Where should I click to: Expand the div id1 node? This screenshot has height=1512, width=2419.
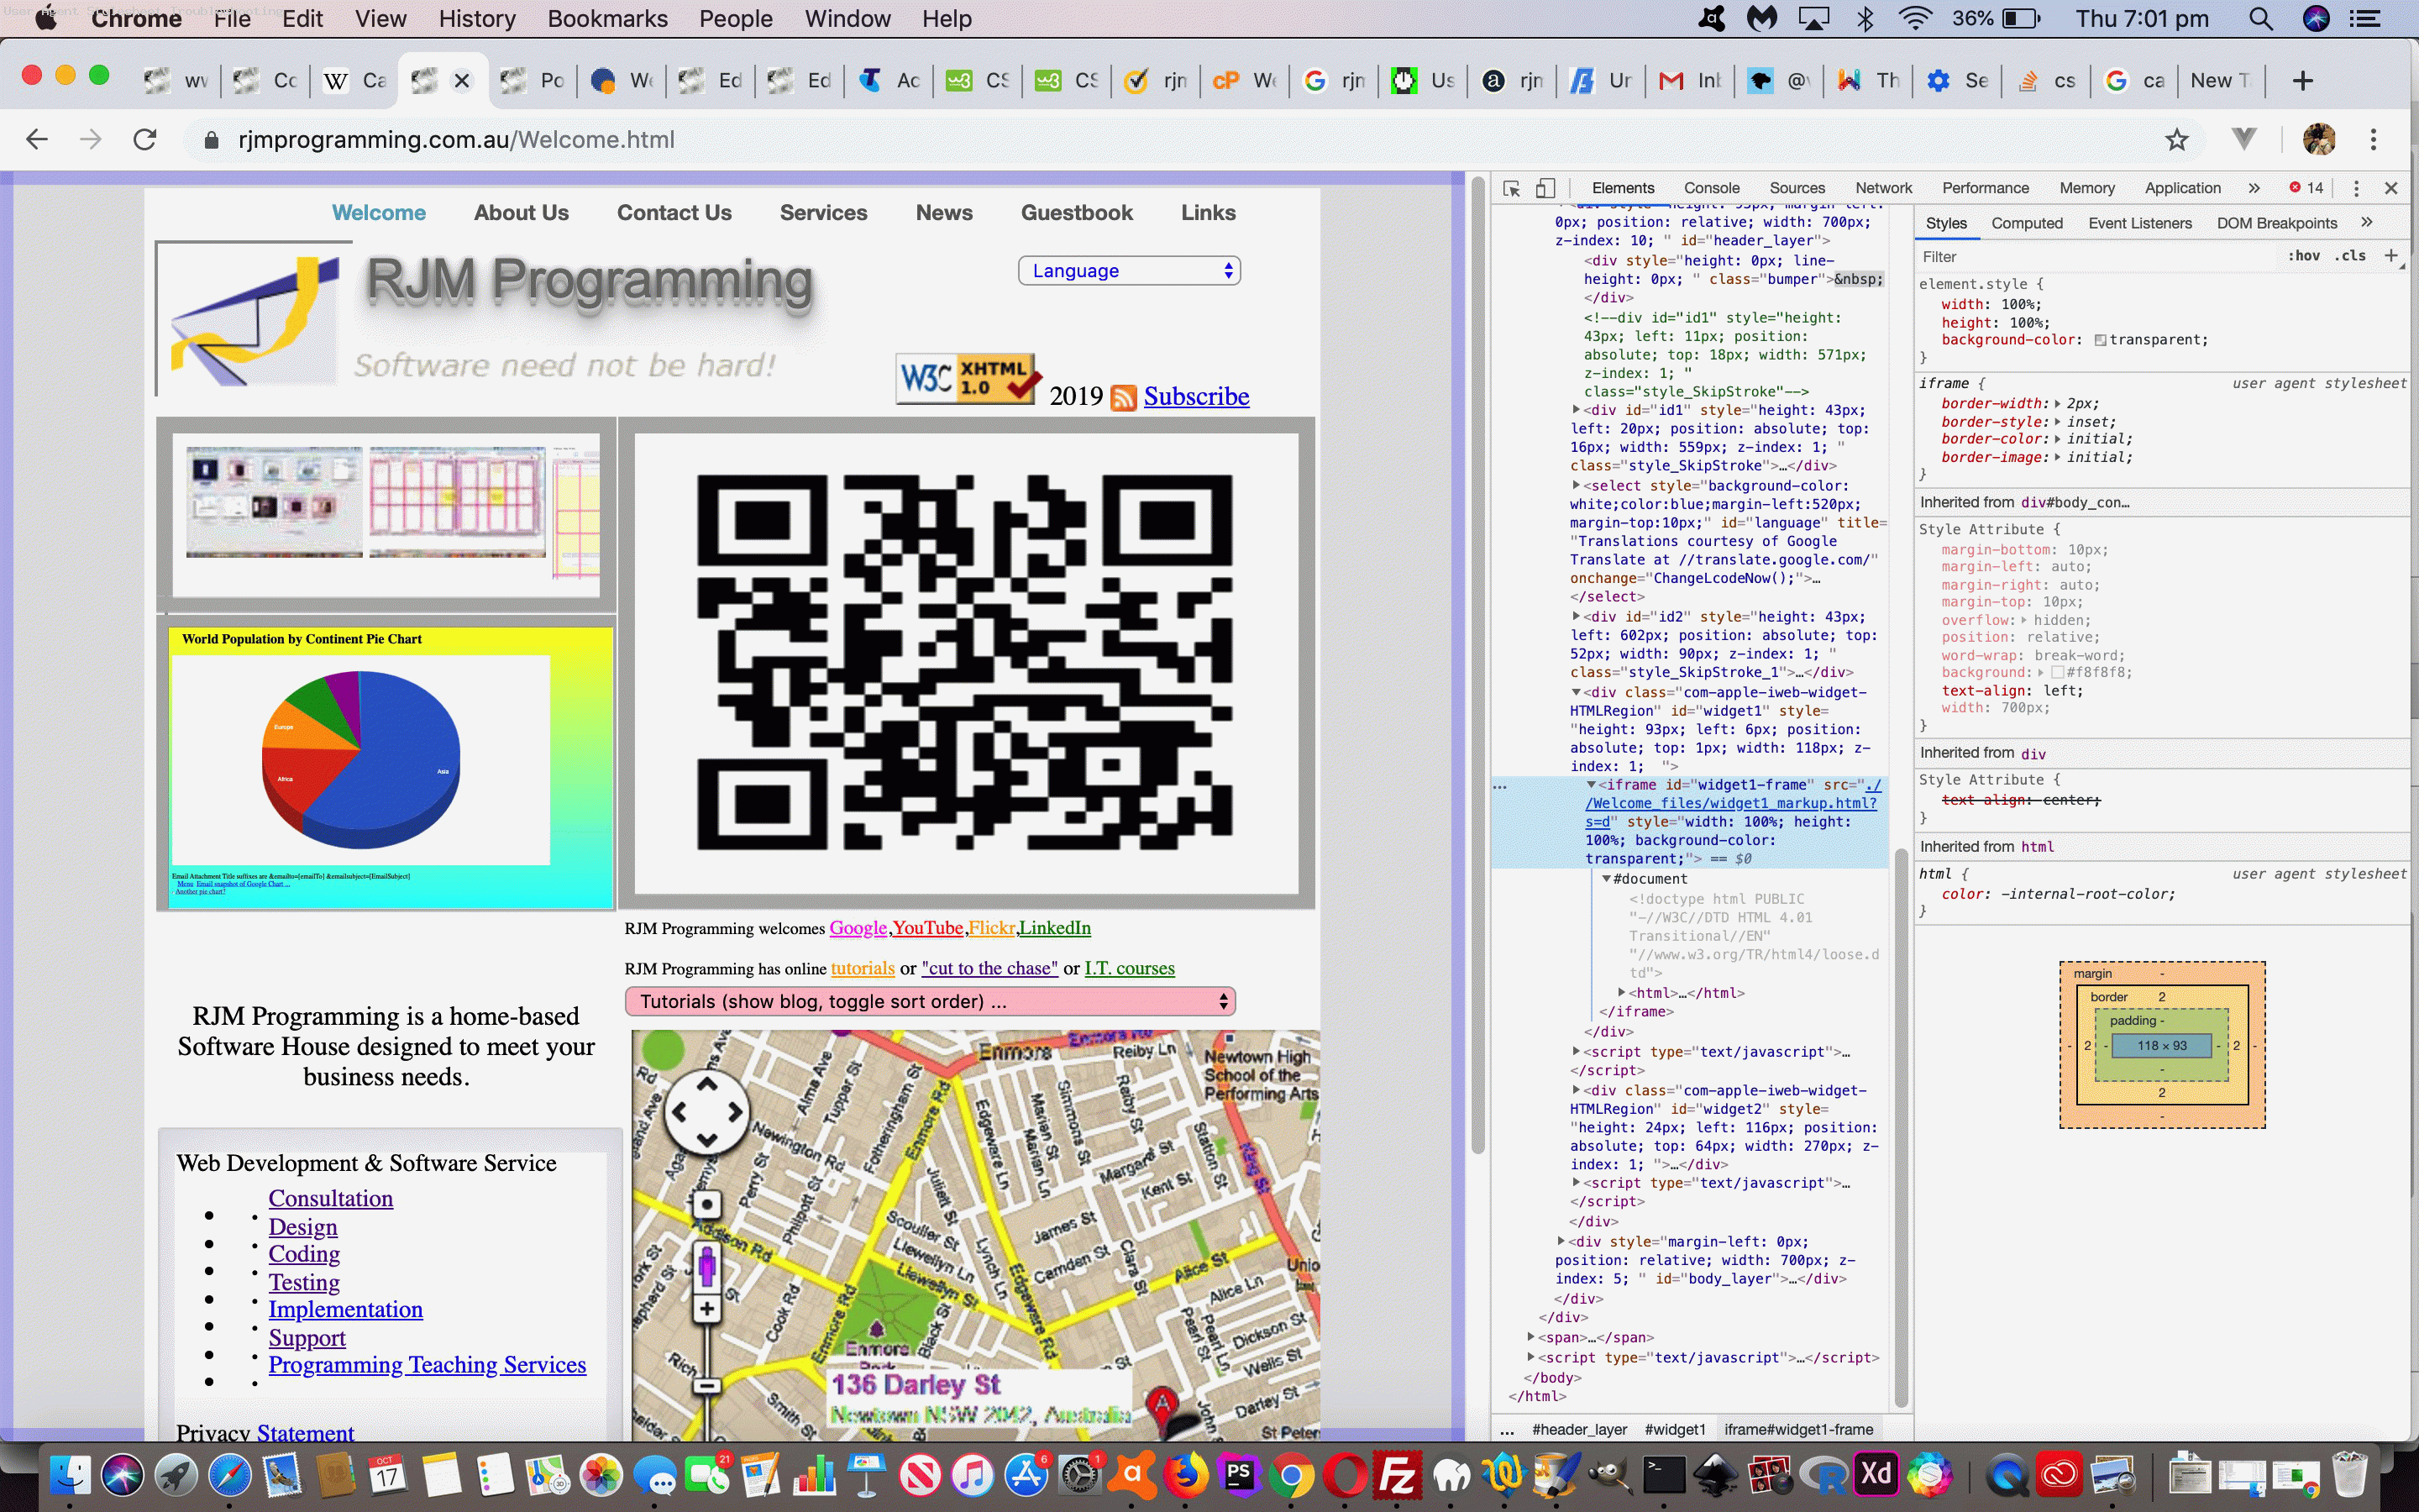1577,410
